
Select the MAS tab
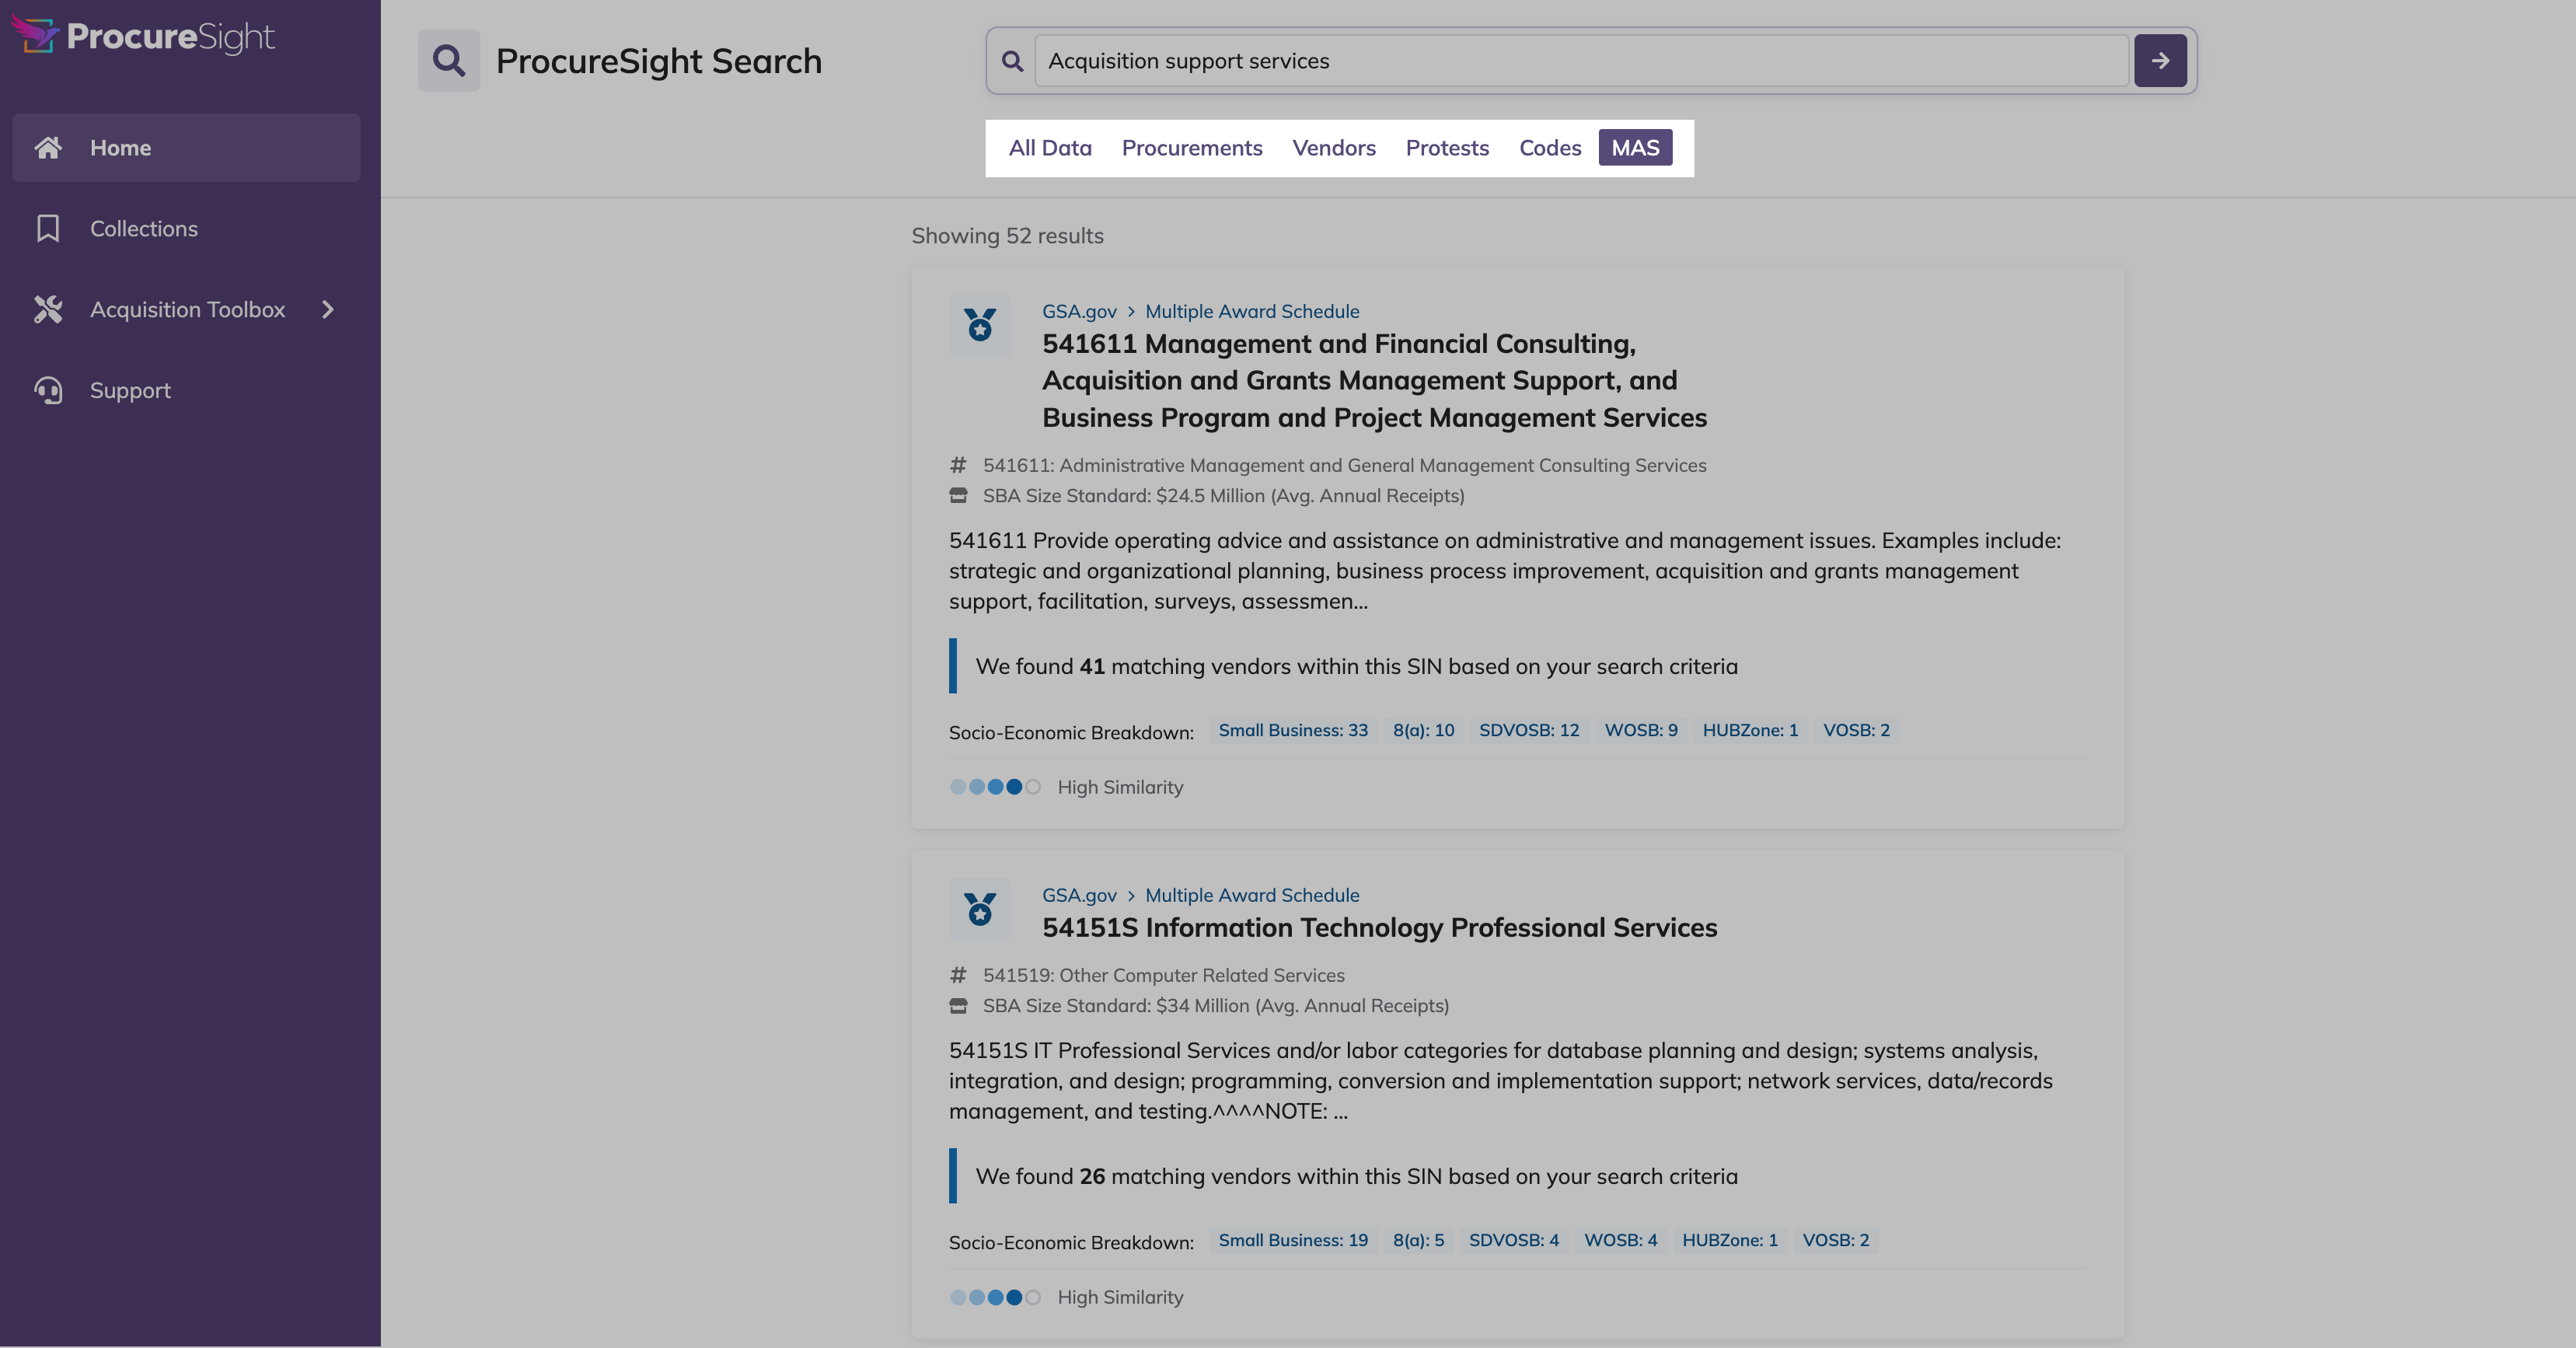(x=1635, y=148)
